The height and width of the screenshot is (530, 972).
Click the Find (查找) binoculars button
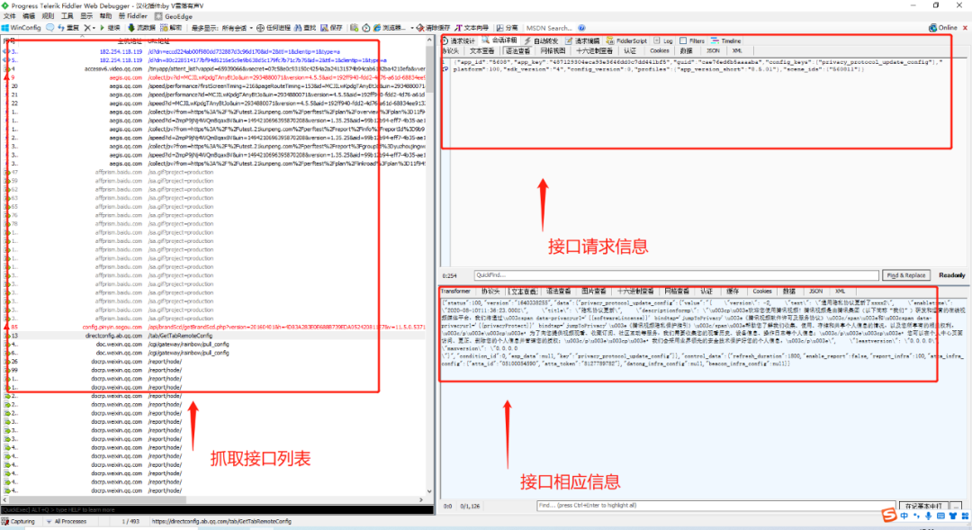[306, 28]
